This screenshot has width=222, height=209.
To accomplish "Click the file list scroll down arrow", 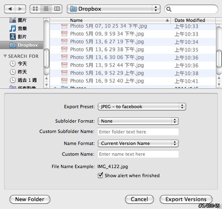I will [x=219, y=85].
